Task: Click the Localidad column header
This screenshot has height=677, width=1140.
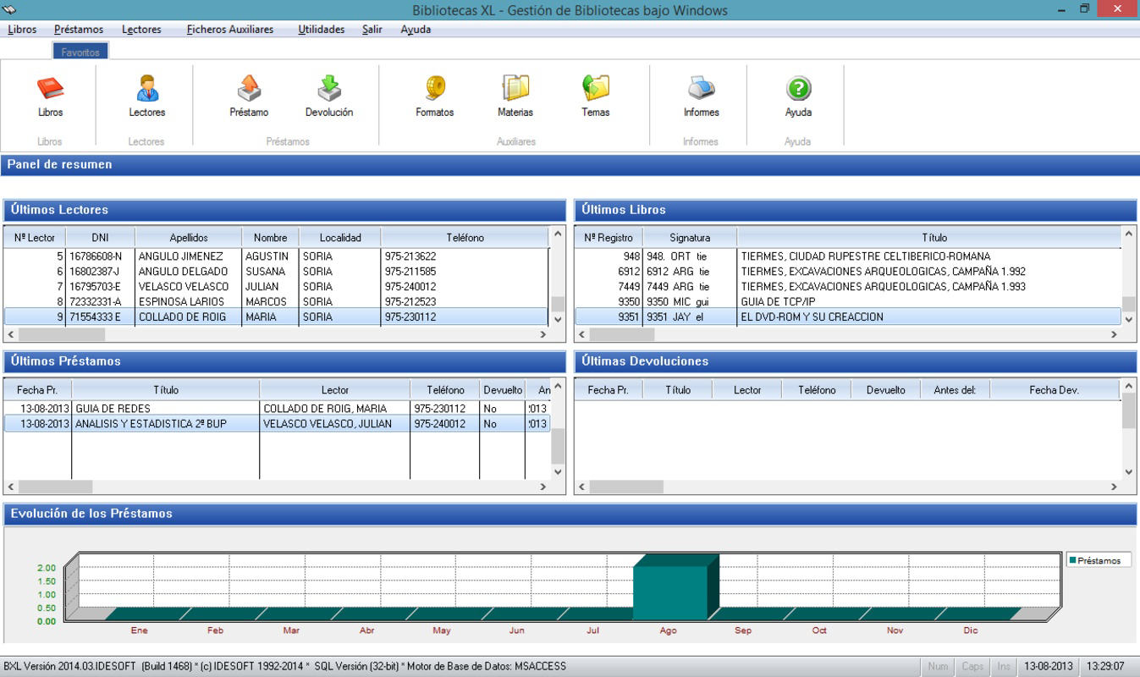Action: (x=340, y=238)
